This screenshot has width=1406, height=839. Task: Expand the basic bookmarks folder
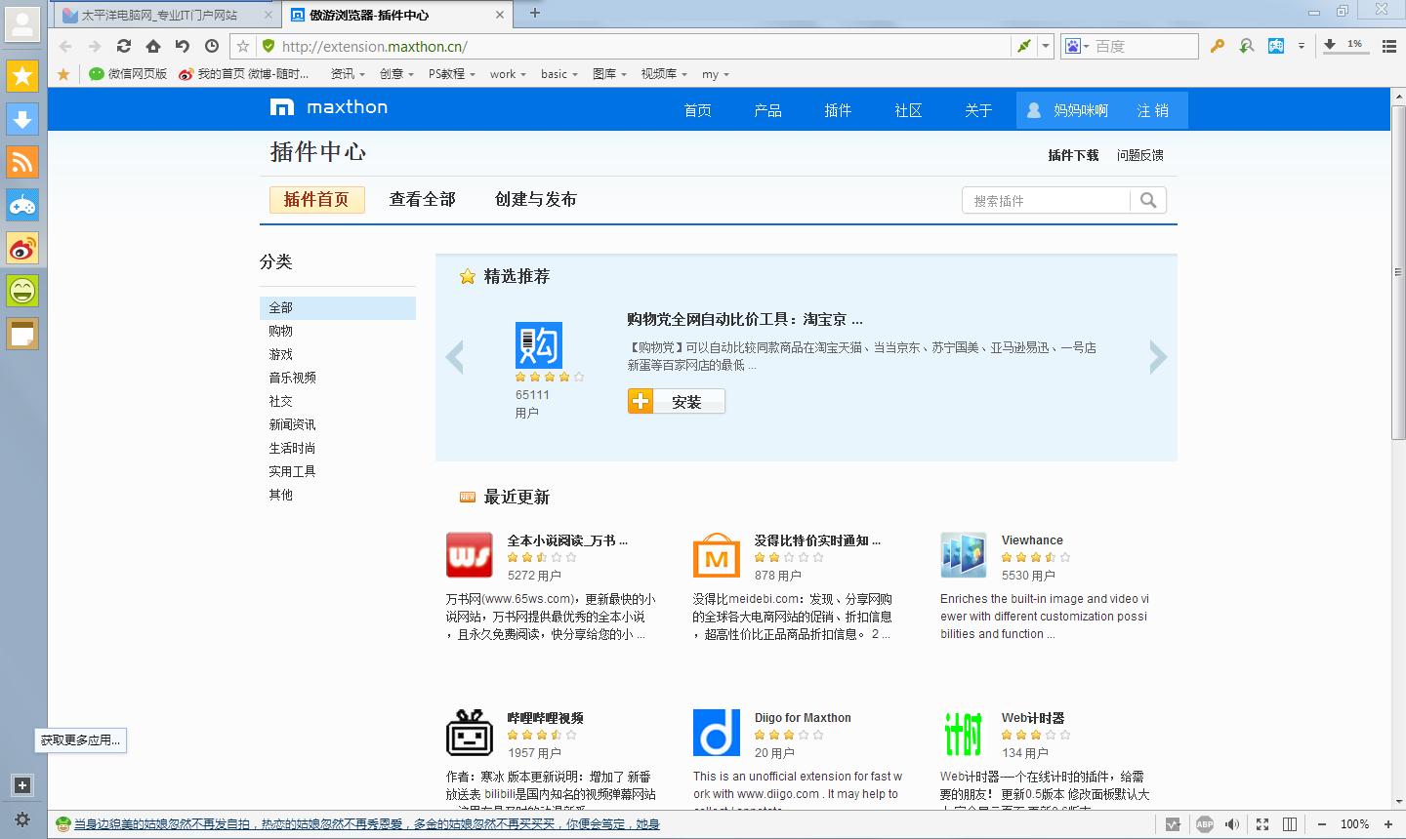click(x=558, y=73)
